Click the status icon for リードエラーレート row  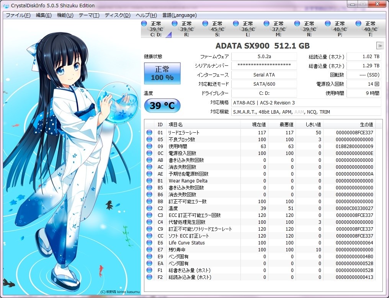(149, 132)
